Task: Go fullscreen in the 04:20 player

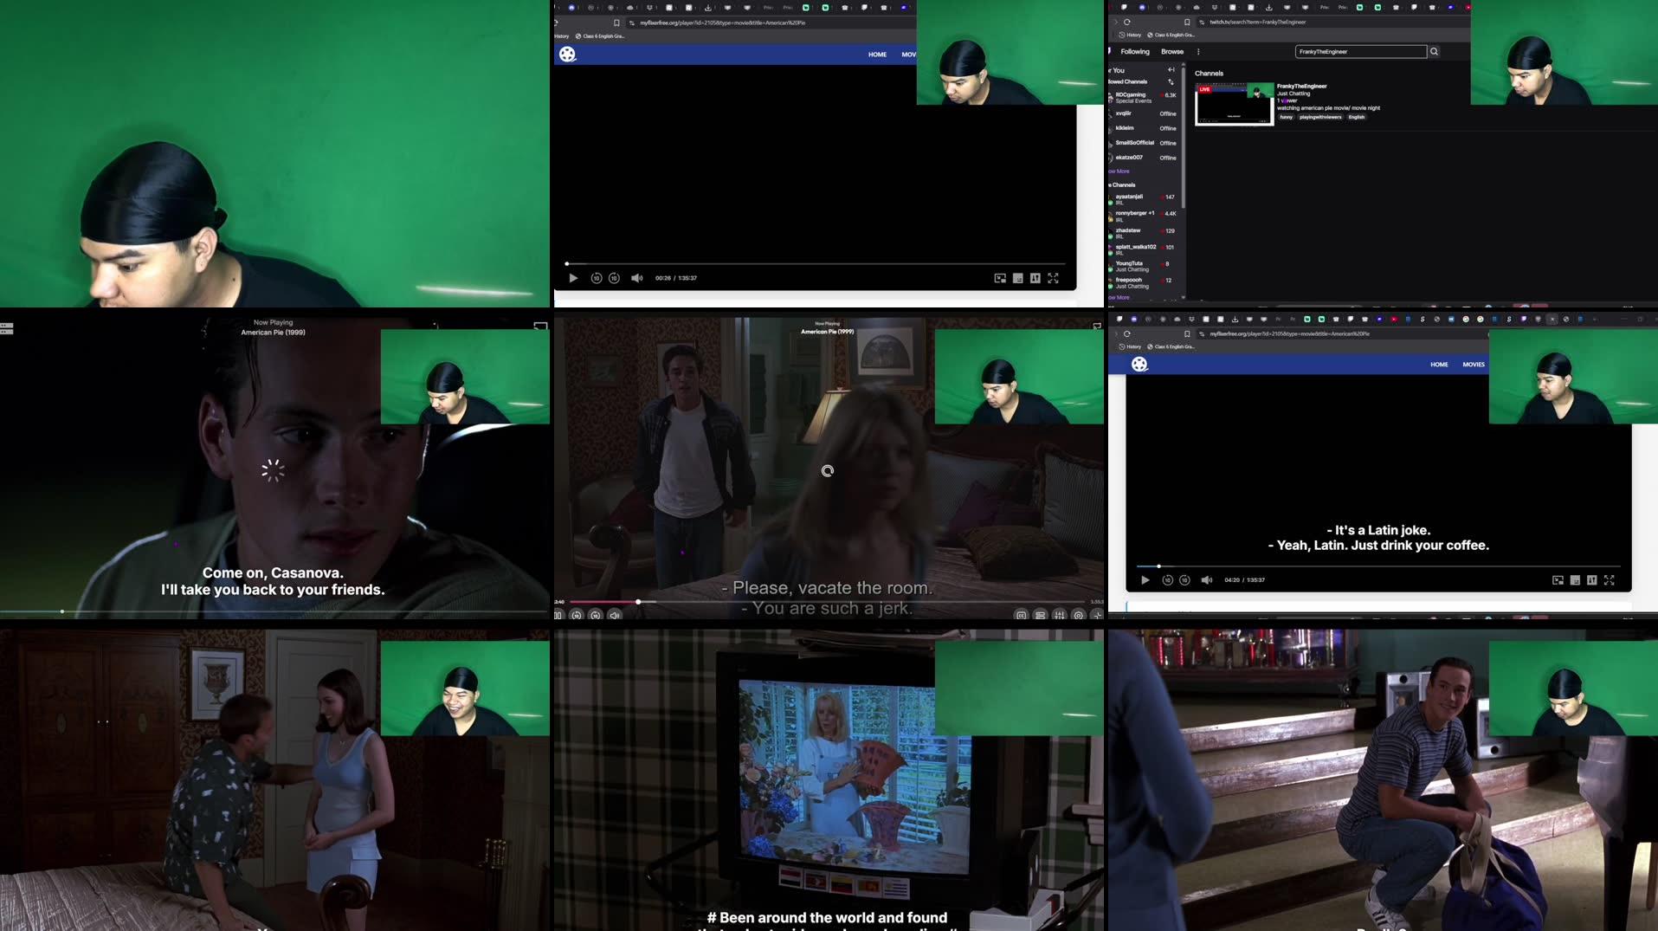Action: pyautogui.click(x=1610, y=580)
